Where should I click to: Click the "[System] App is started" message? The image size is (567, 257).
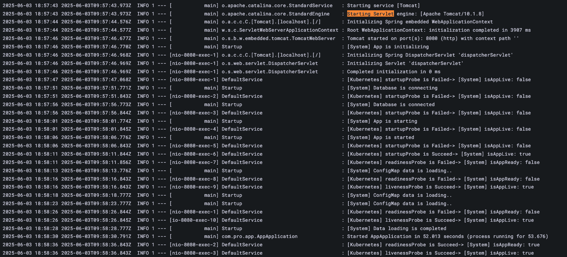[x=380, y=137]
